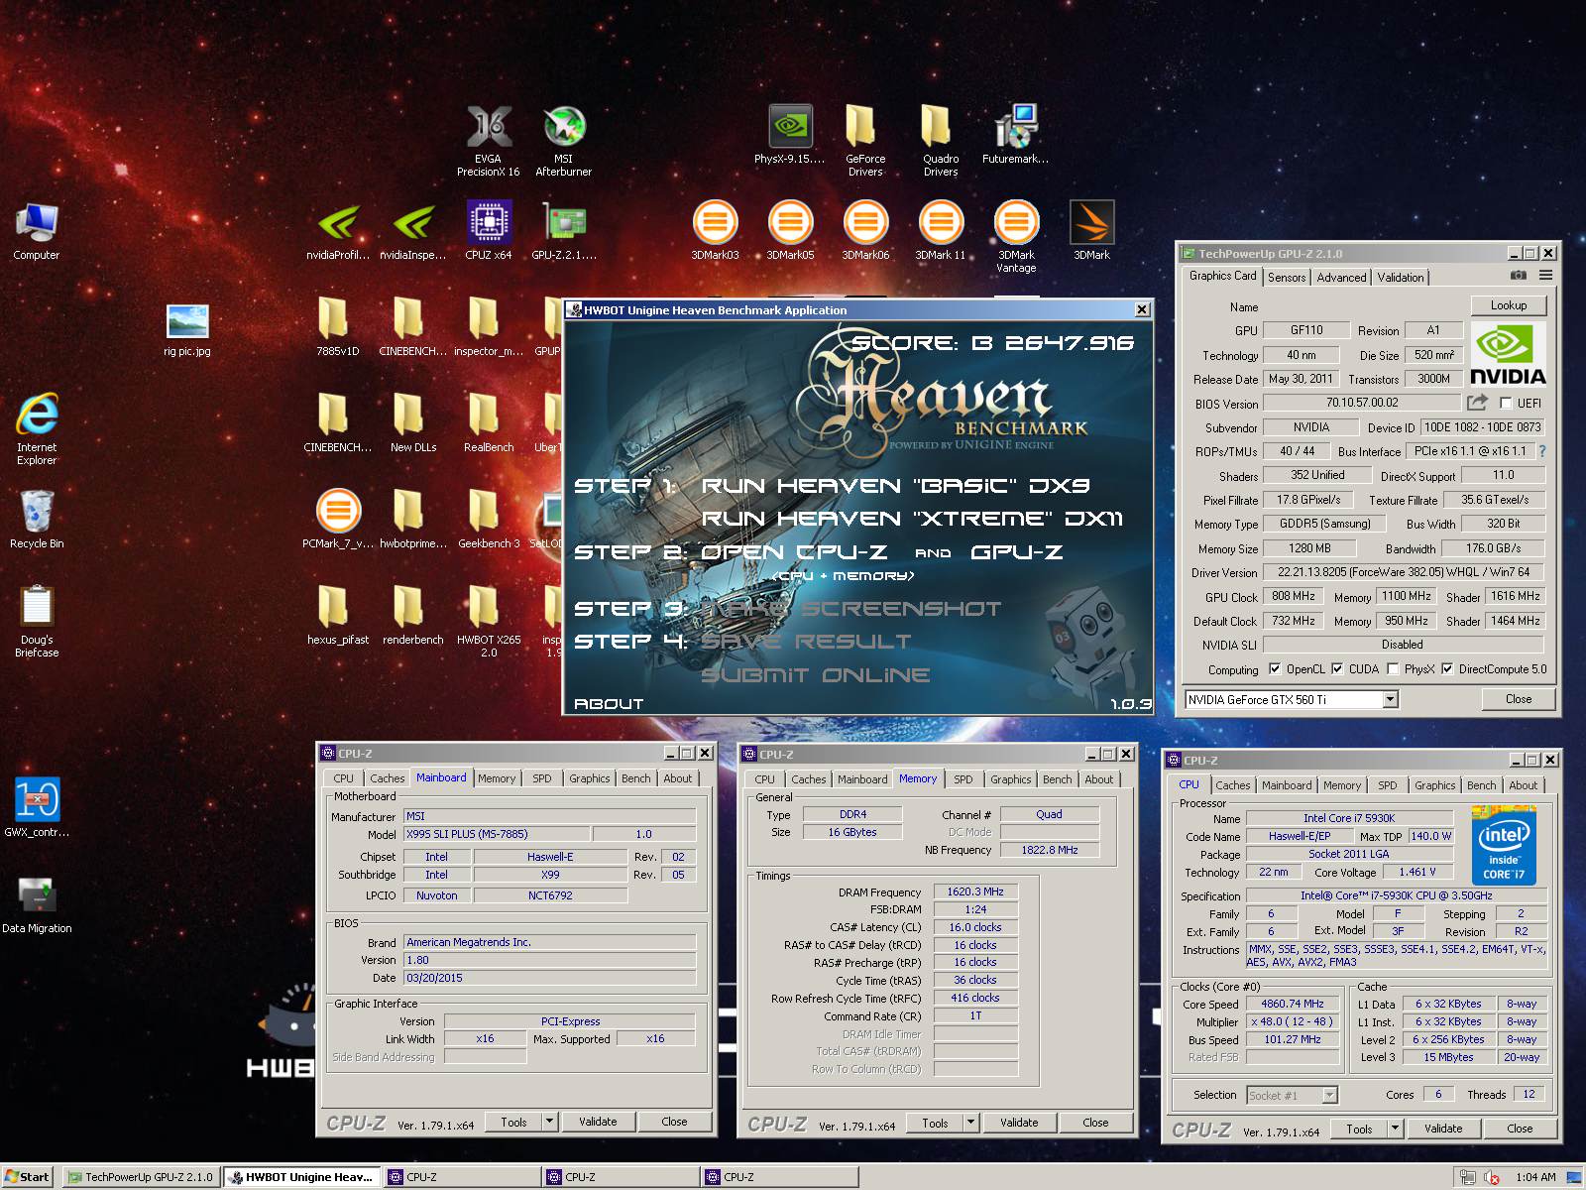This screenshot has height=1190, width=1586.
Task: Select SPD tab in Memory CPU-Z window
Action: [x=963, y=779]
